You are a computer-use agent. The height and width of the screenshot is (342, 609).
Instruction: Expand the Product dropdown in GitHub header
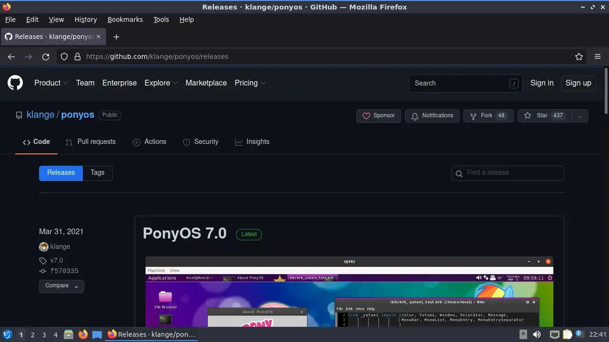pos(51,83)
